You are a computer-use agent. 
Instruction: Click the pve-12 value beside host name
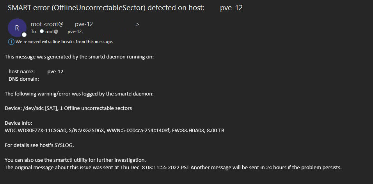[x=55, y=72]
